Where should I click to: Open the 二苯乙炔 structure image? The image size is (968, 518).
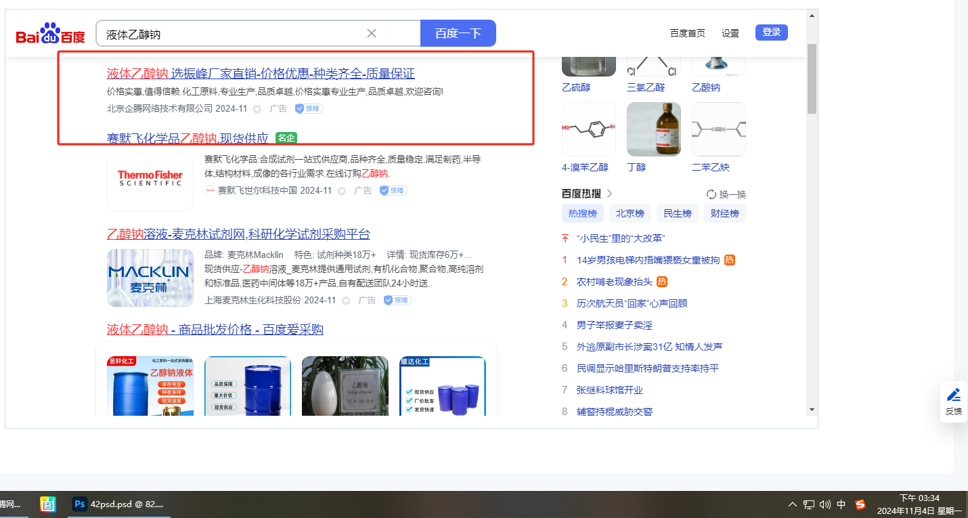[x=719, y=129]
